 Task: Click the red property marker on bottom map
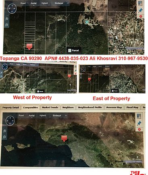(64, 139)
